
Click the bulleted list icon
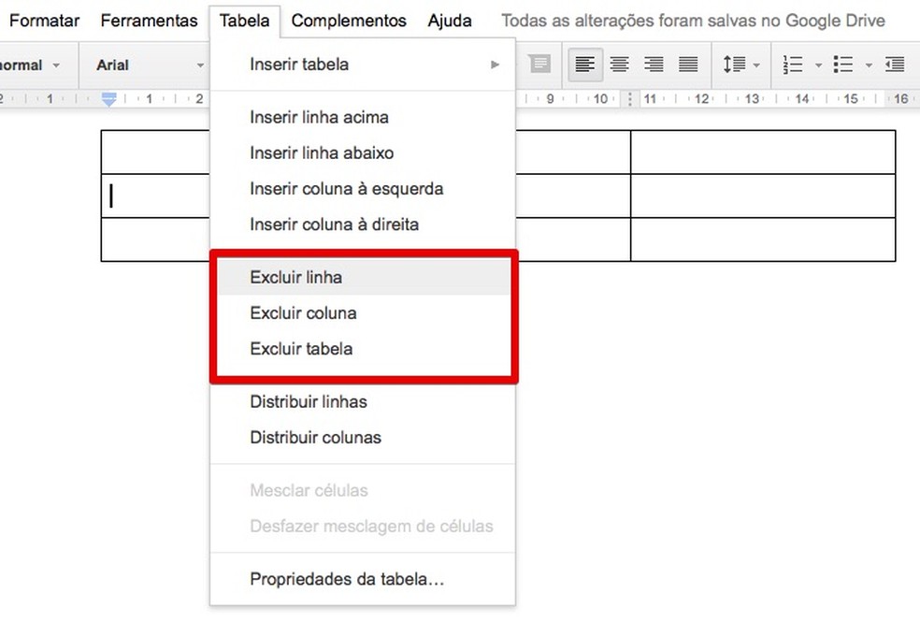coord(843,65)
